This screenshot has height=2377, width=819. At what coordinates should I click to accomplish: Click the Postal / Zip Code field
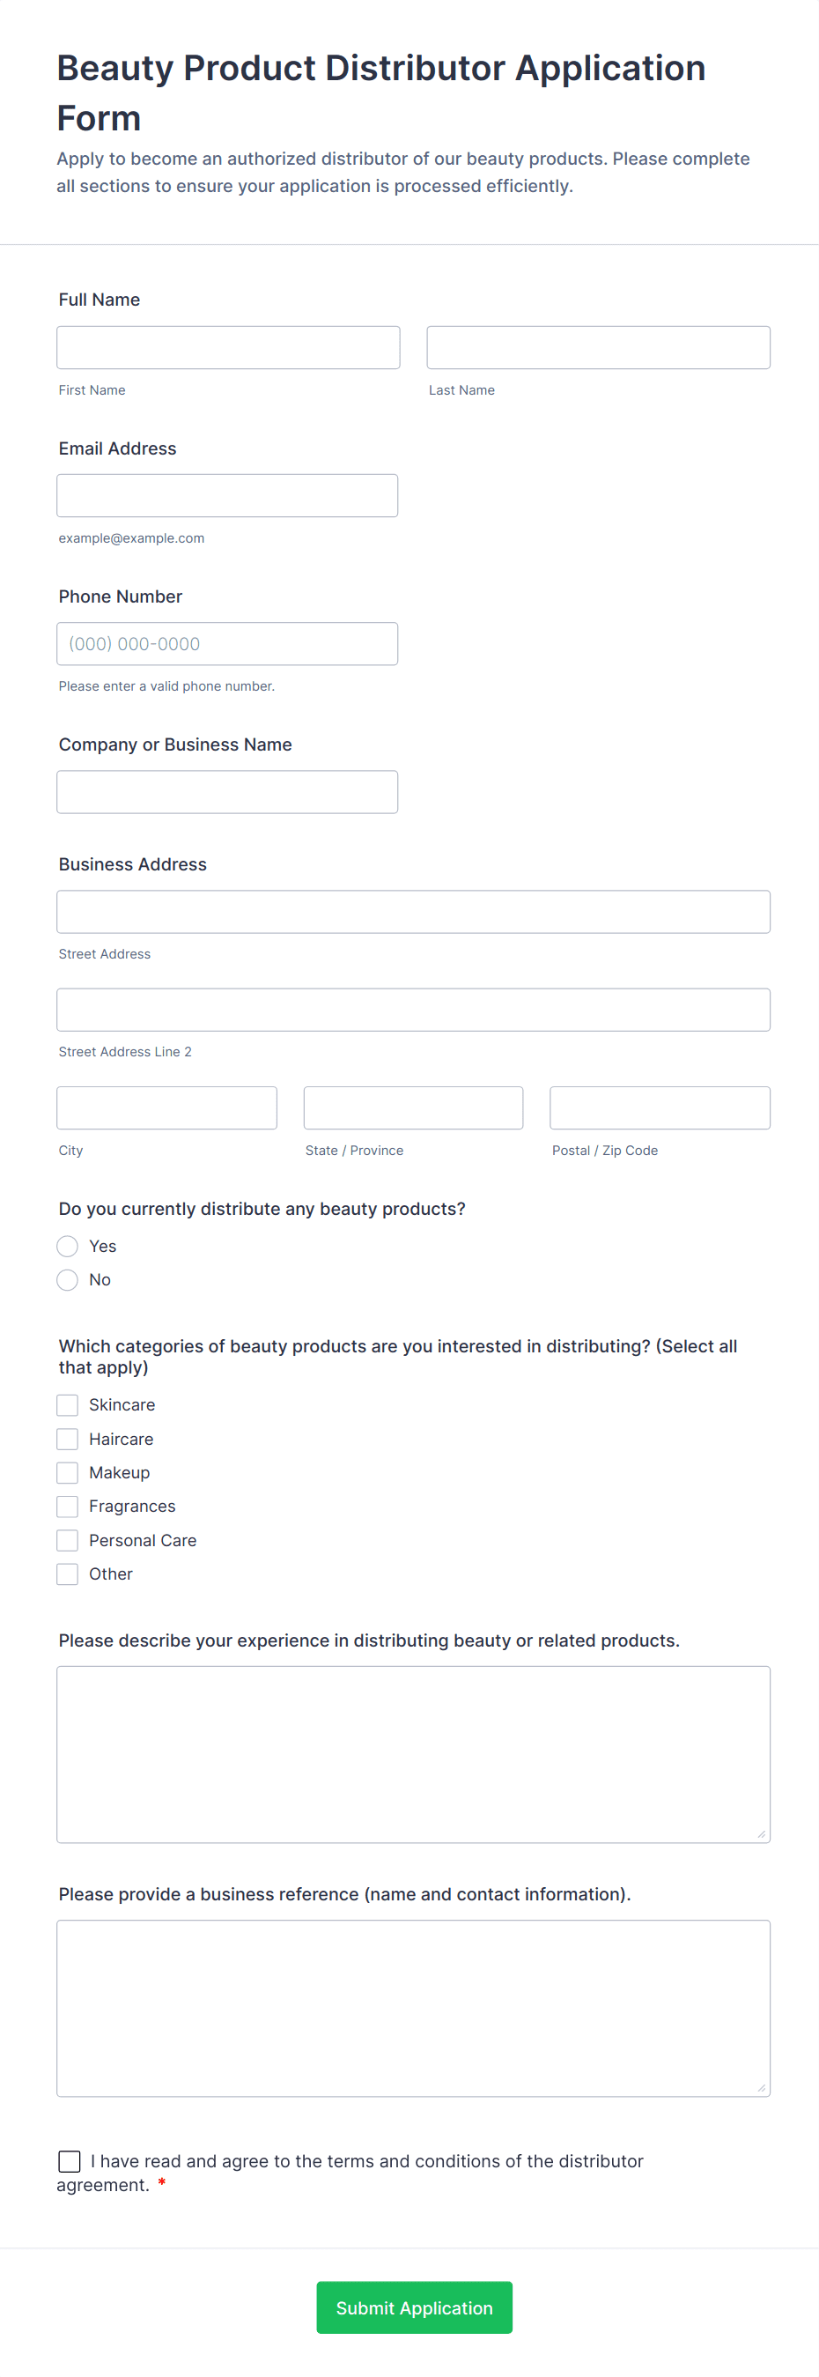(660, 1107)
